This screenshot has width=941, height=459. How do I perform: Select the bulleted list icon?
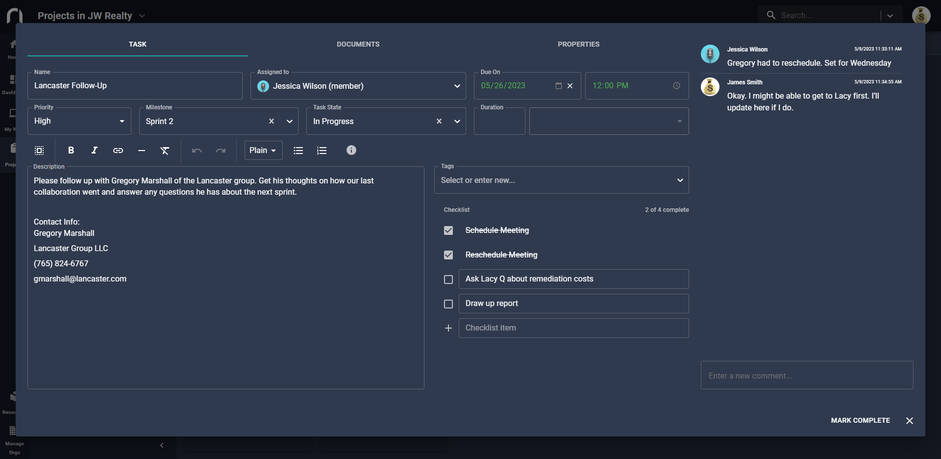pos(298,151)
